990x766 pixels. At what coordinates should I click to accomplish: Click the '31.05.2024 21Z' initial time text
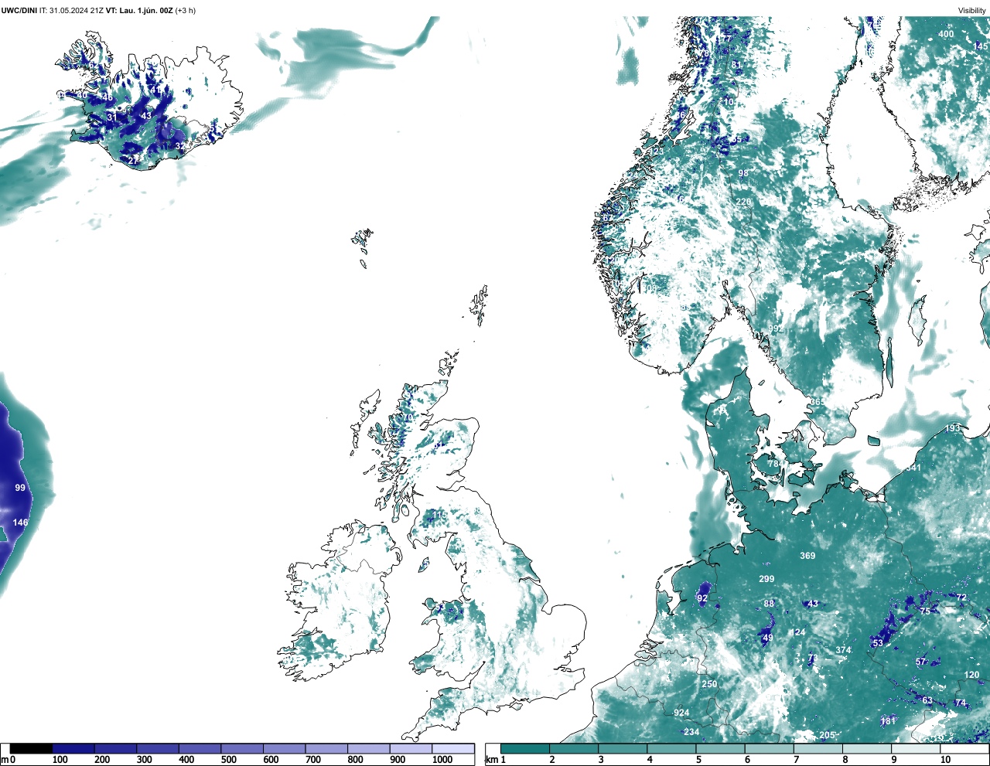pos(77,10)
